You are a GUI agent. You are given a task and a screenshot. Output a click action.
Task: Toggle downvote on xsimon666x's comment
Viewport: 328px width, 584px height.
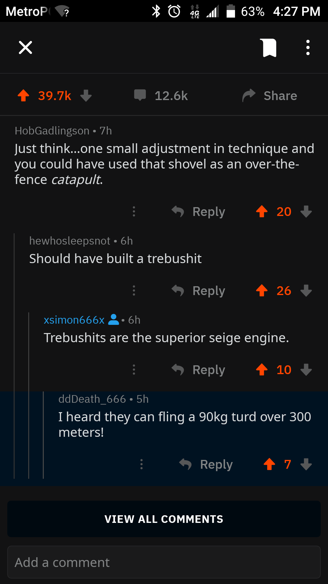pos(306,370)
